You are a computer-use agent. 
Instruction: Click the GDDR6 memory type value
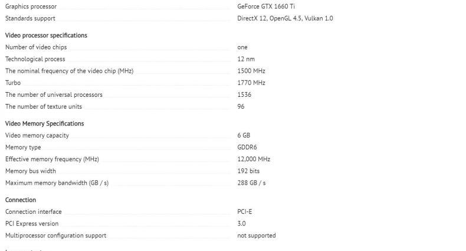click(x=247, y=147)
